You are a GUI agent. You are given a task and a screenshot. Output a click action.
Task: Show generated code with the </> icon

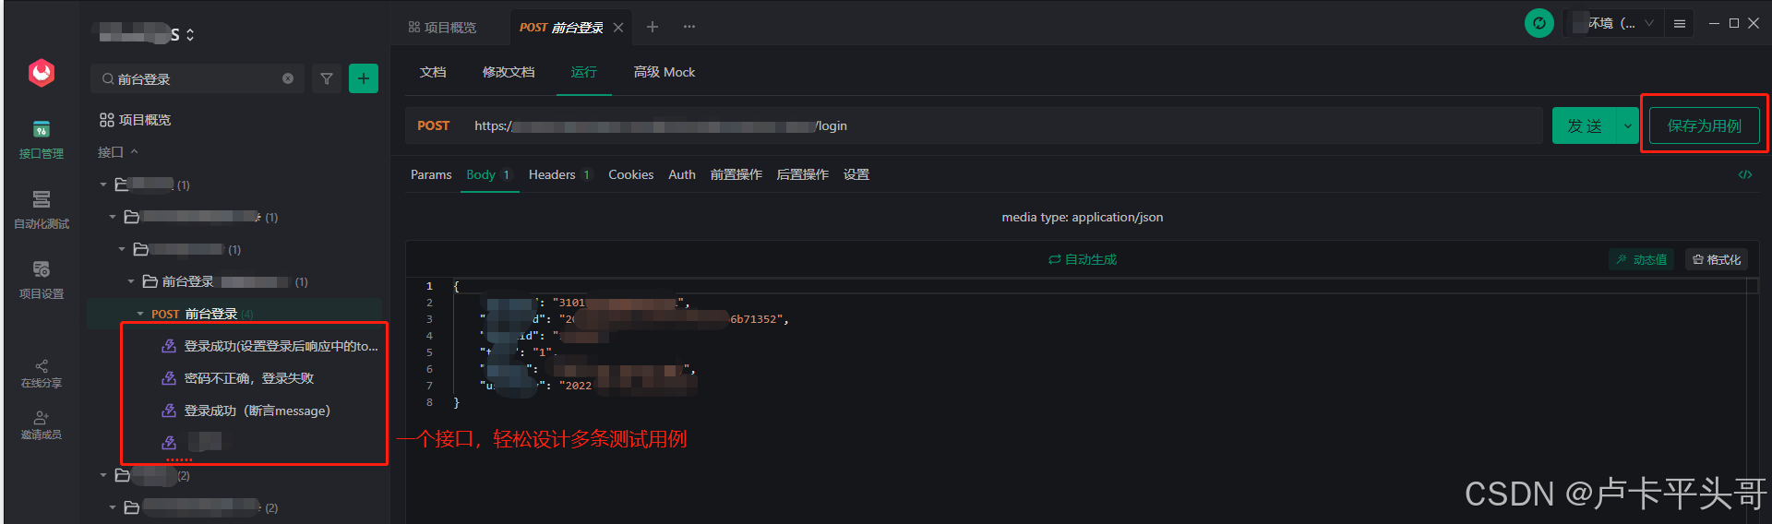[1745, 174]
